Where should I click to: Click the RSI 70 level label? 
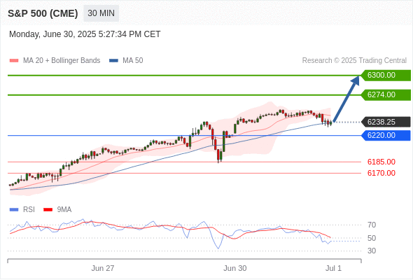pyautogui.click(x=372, y=225)
